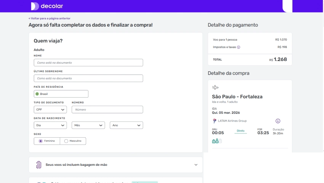Click the Último sobrenome input field
Image resolution: width=324 pixels, height=183 pixels.
88,78
